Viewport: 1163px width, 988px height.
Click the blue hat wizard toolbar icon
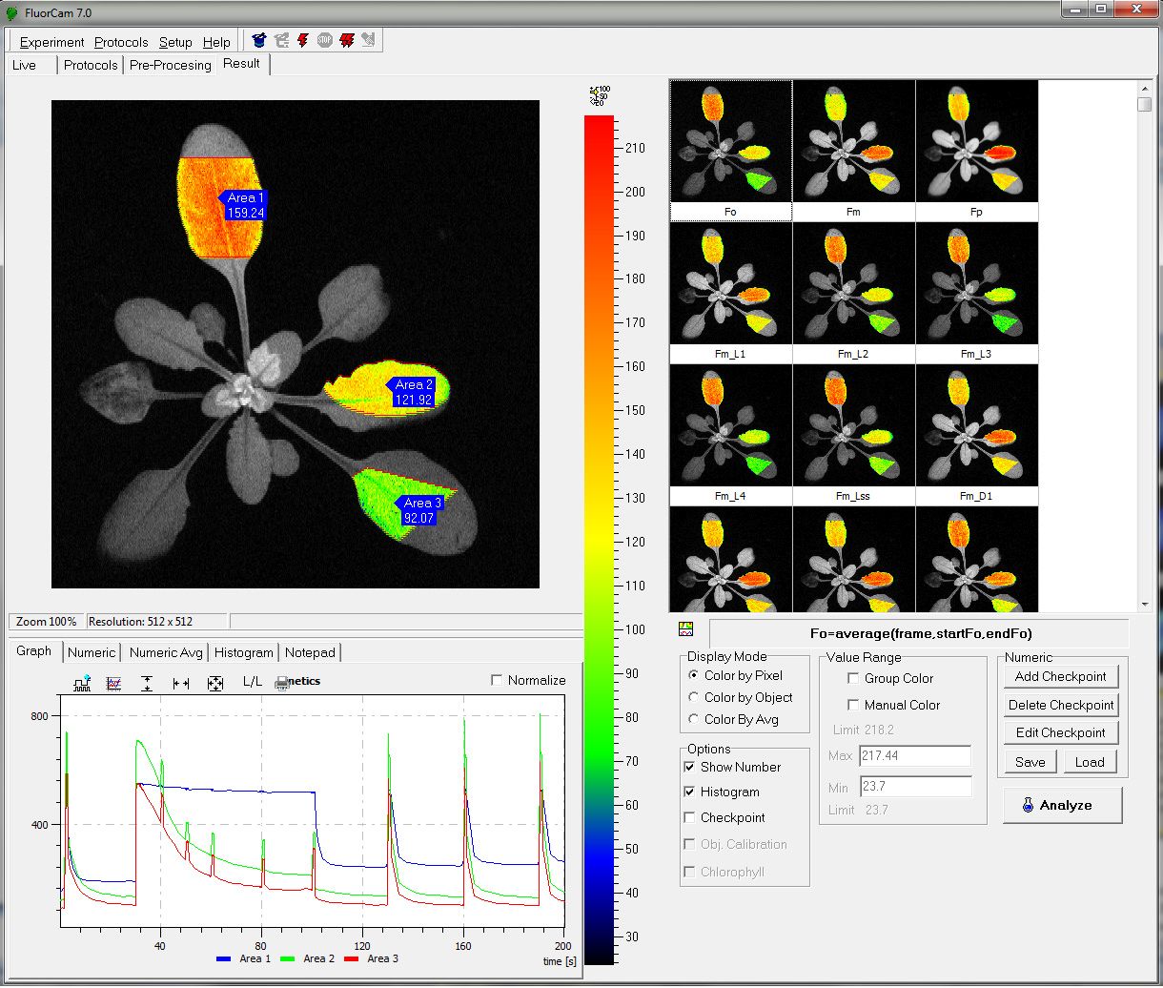tap(258, 41)
